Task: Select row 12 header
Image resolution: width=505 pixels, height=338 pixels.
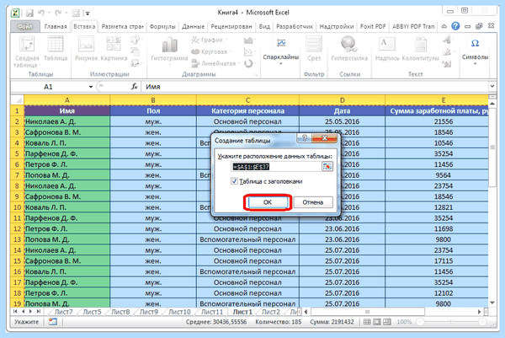Action: coord(18,228)
